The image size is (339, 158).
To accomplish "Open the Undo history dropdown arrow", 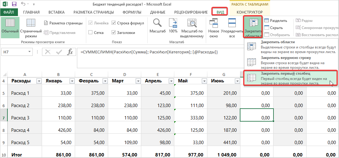I will pos(28,4).
